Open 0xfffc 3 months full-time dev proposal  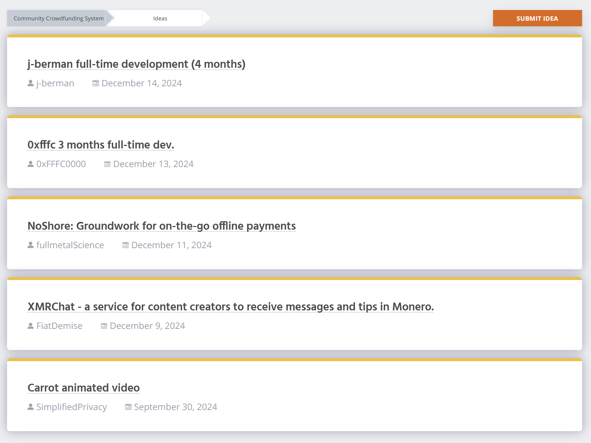point(101,145)
